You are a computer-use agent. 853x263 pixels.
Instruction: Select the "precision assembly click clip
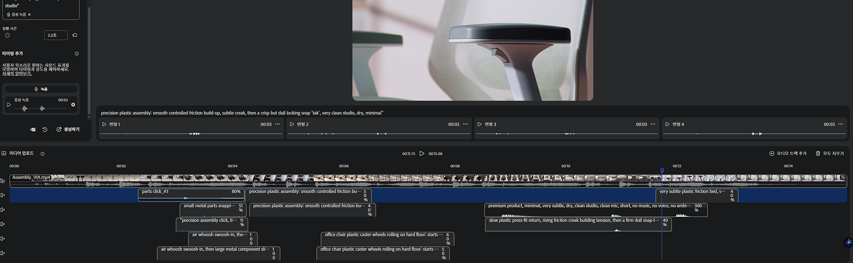pos(212,224)
